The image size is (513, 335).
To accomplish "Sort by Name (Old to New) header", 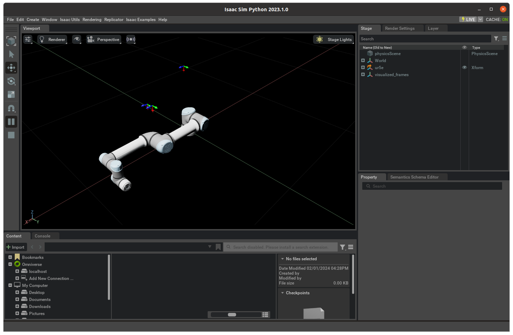I will 377,47.
